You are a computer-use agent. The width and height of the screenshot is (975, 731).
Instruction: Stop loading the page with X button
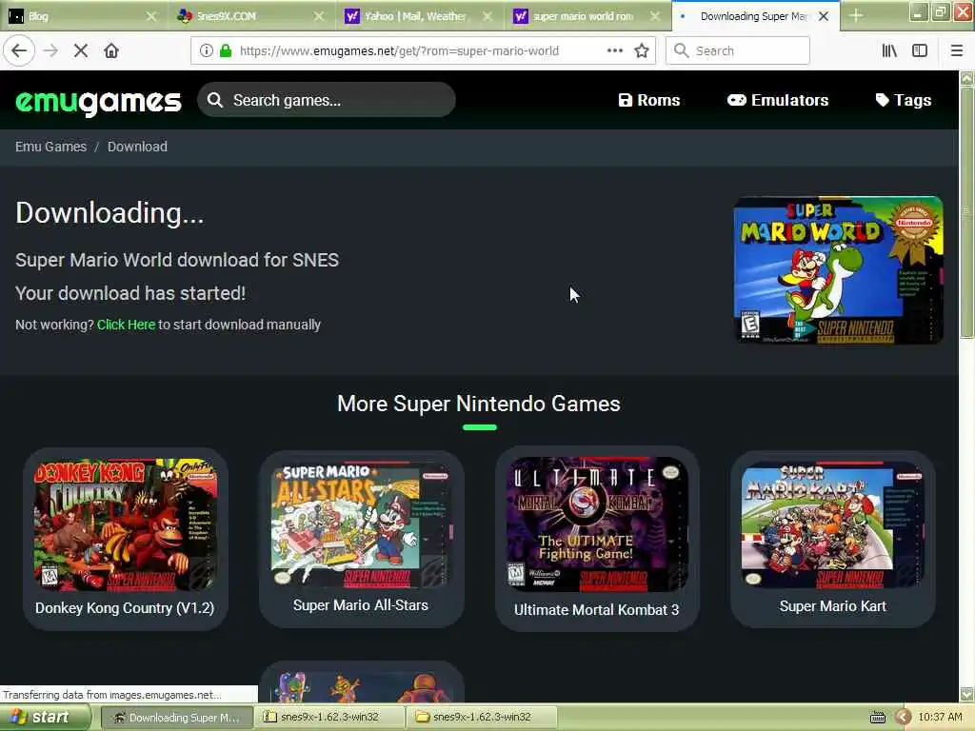pos(81,50)
